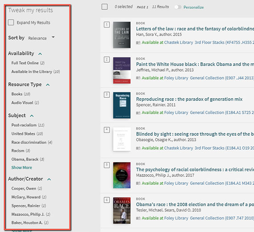Open title Reproducing race
254x232 pixels.
pyautogui.click(x=189, y=99)
